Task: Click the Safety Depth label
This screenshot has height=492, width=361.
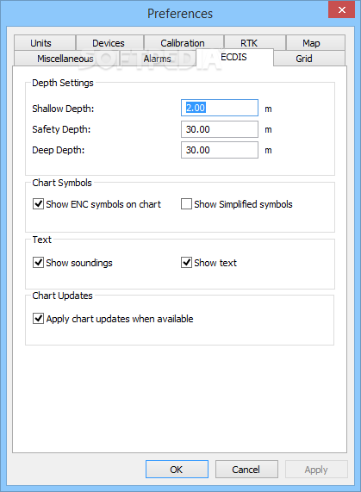Action: pyautogui.click(x=61, y=129)
